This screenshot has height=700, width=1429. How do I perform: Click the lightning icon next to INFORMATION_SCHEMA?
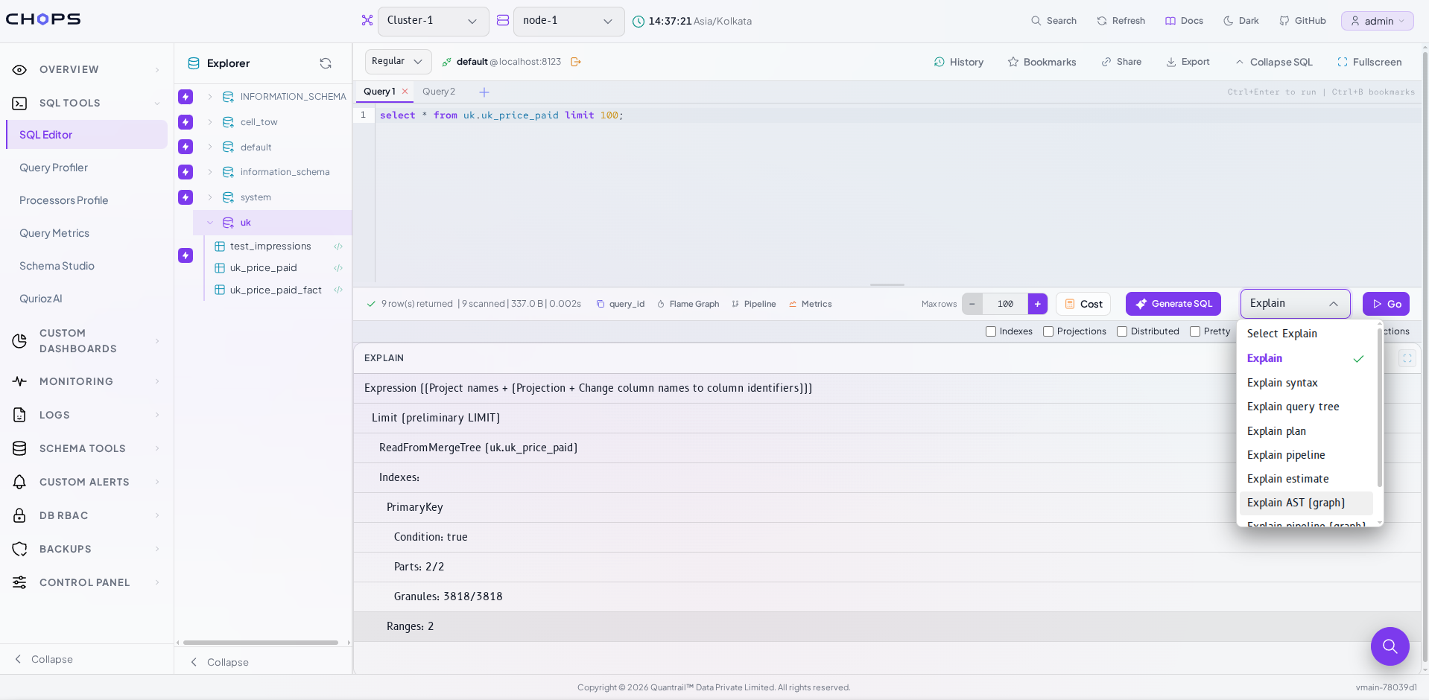(186, 97)
